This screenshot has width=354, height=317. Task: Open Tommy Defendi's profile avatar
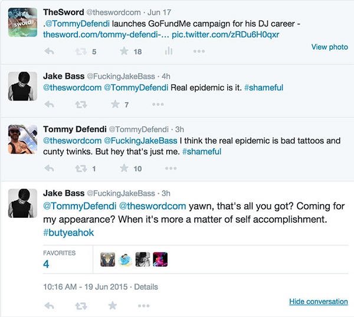pyautogui.click(x=23, y=140)
